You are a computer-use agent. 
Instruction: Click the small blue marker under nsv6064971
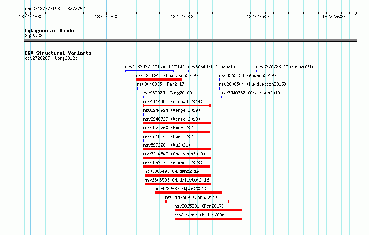[189, 71]
